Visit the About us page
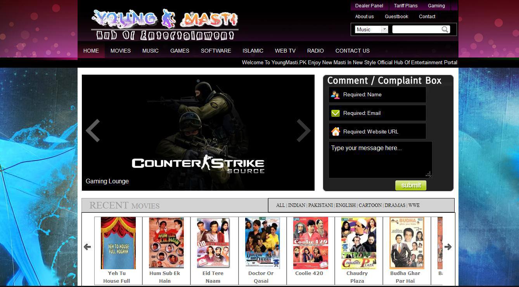 tap(365, 17)
